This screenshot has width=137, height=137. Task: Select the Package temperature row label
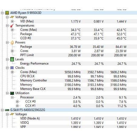tap(26, 34)
